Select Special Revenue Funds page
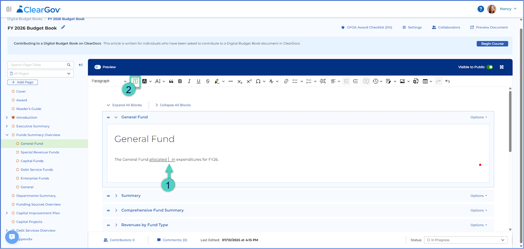This screenshot has height=249, width=524. click(x=40, y=152)
